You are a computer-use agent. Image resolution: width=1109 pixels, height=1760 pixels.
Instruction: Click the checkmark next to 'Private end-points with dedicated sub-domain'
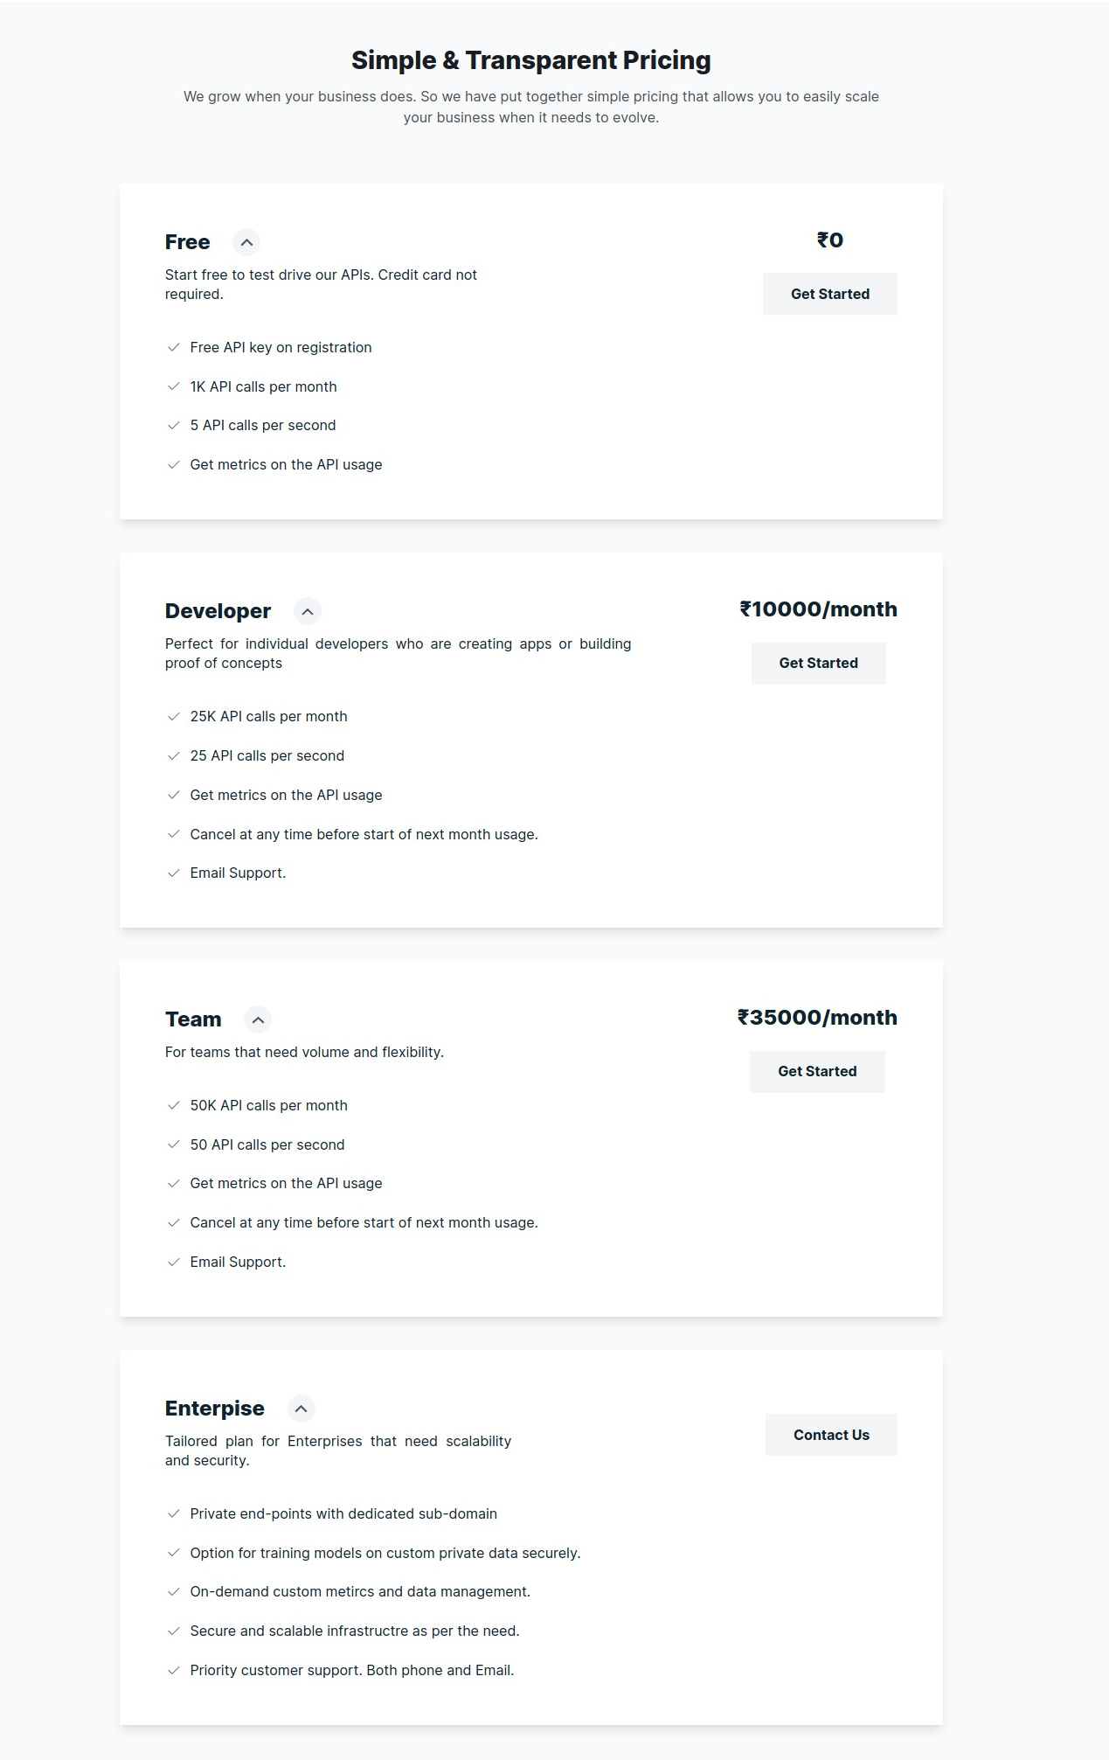(173, 1513)
